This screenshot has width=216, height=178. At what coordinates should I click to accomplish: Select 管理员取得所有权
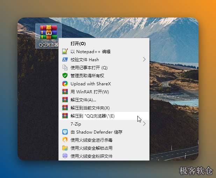click(104, 76)
